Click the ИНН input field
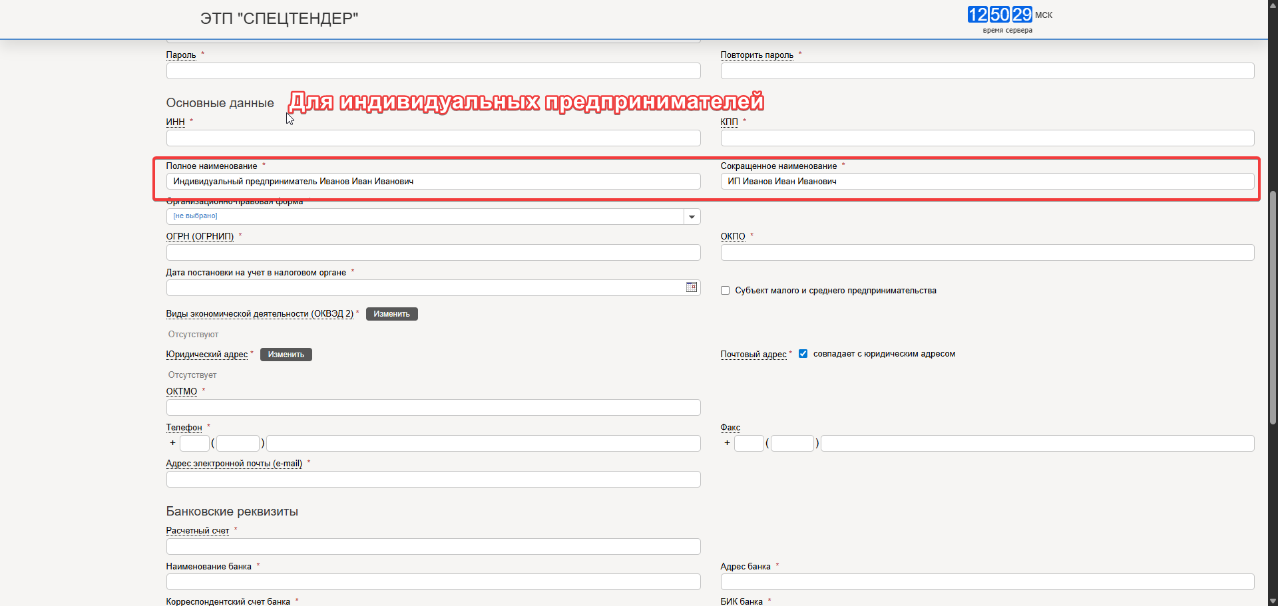The width and height of the screenshot is (1278, 606). pyautogui.click(x=433, y=138)
